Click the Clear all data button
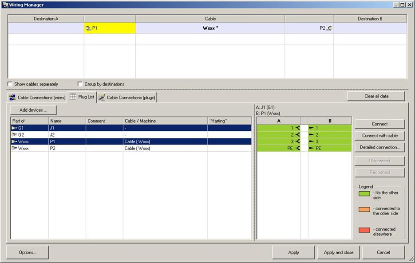Image resolution: width=415 pixels, height=263 pixels. click(x=376, y=96)
